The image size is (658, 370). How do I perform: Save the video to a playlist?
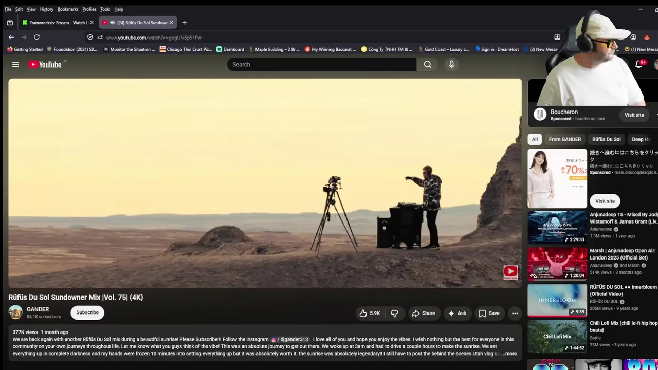489,313
